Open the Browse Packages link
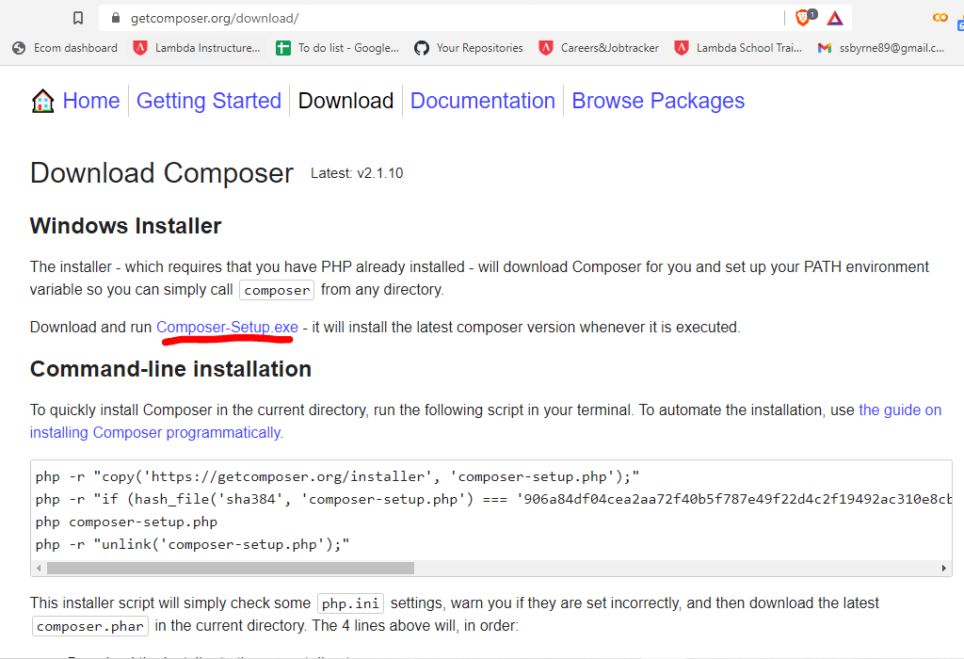Viewport: 964px width, 659px height. tap(658, 101)
